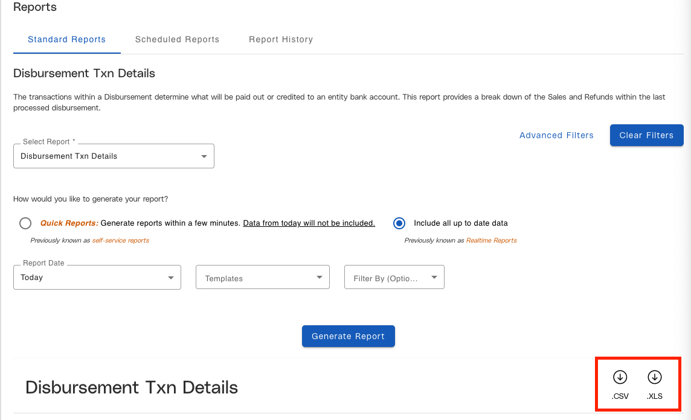Viewport: 691px width, 420px height.
Task: Click the Select Report dropdown arrow
Action: (204, 156)
